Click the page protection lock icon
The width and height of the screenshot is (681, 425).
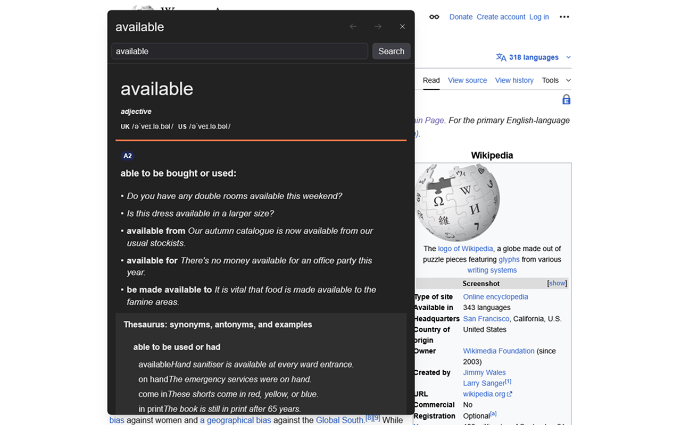click(567, 99)
